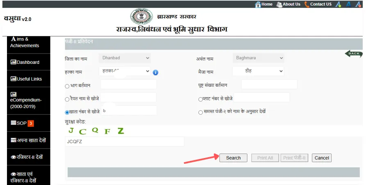
Task: Open the जिला का नाम Dhanbad dropdown
Action: pyautogui.click(x=125, y=58)
